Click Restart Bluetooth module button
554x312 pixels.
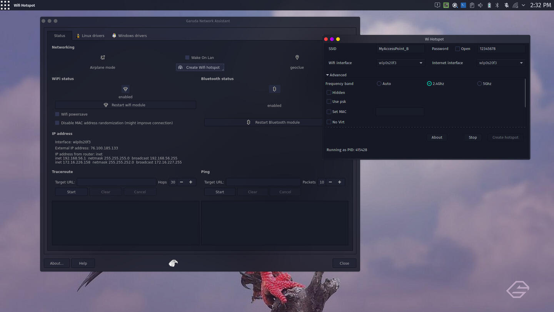pos(274,122)
